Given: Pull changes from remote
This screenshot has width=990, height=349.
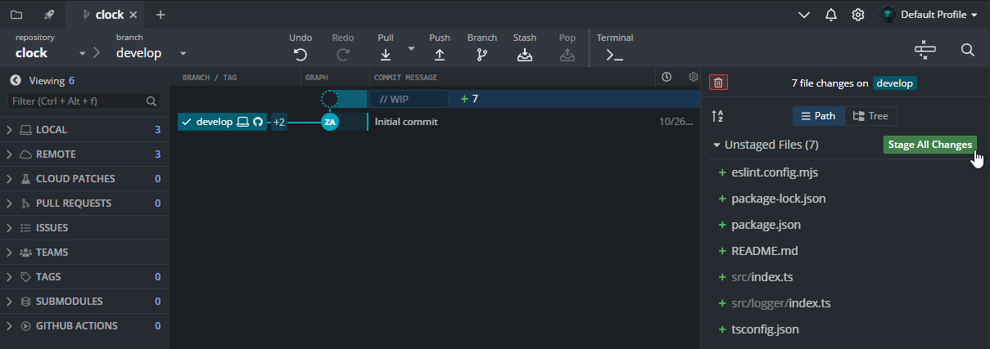Looking at the screenshot, I should tap(386, 55).
